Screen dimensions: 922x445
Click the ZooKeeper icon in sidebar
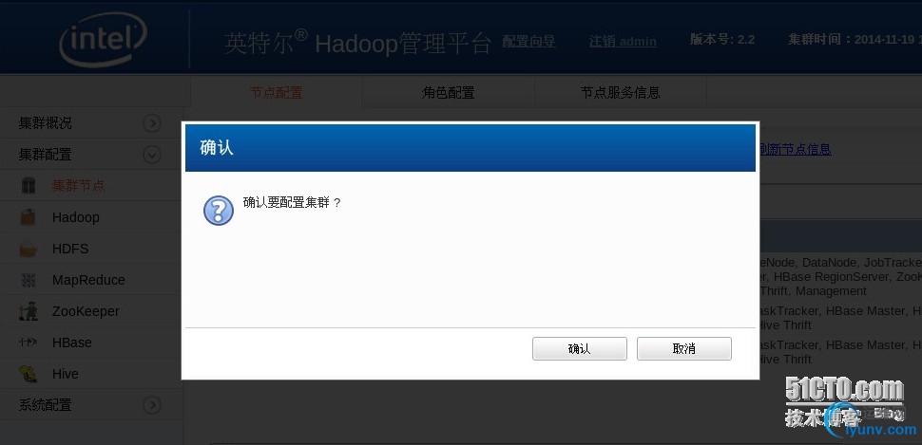29,311
